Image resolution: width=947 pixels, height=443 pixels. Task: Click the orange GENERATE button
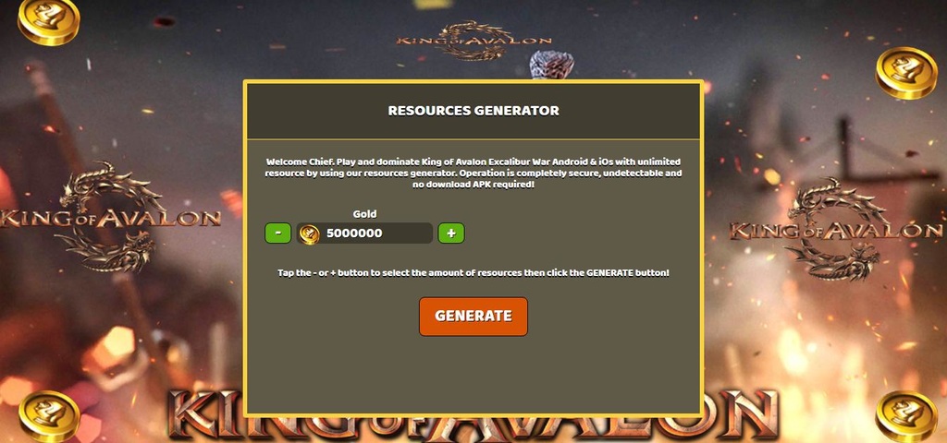coord(473,316)
